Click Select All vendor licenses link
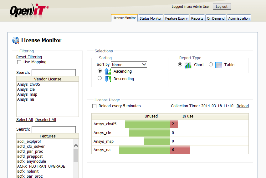The image size is (266, 178). [x=25, y=119]
